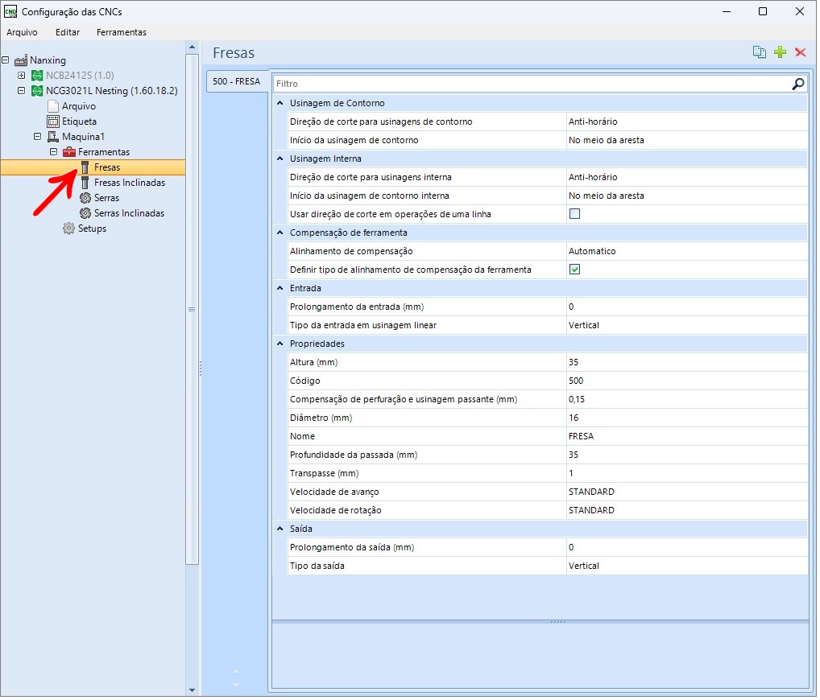This screenshot has height=700, width=820.
Task: Collapse the Propriedades section chevron
Action: [x=281, y=345]
